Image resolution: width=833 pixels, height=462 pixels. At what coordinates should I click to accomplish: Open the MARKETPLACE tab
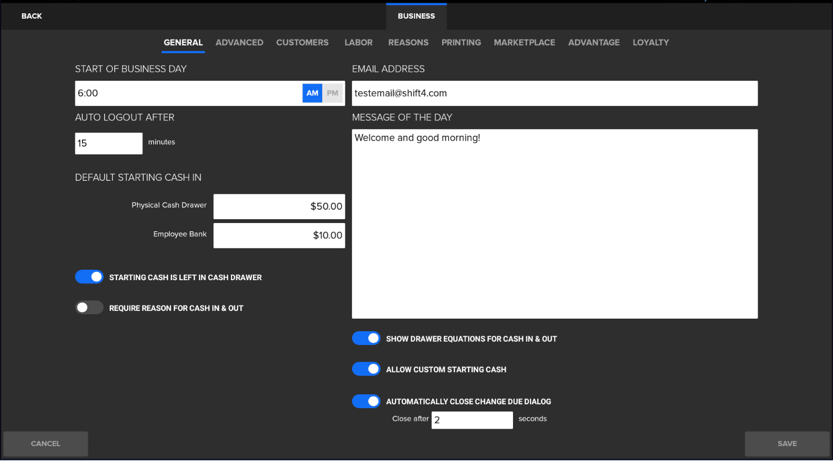click(525, 42)
